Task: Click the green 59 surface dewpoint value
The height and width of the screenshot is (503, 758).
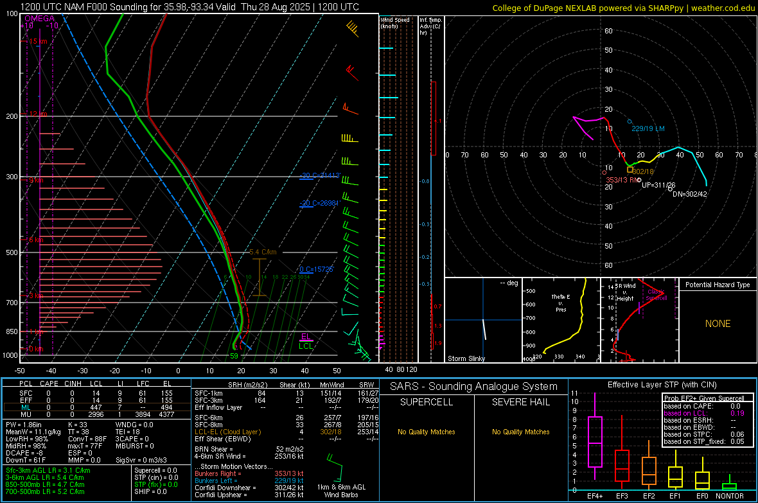Action: 234,356
